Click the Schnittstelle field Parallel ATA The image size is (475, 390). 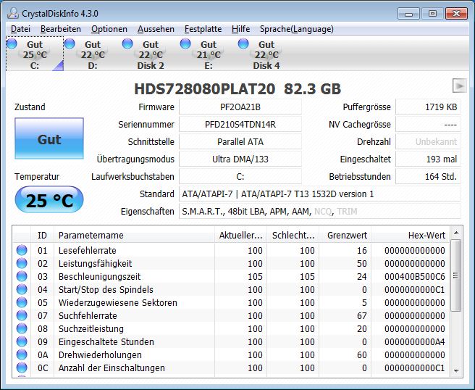point(240,141)
